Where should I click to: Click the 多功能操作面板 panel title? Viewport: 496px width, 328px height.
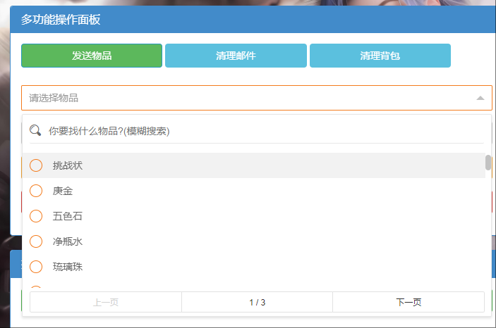click(61, 20)
